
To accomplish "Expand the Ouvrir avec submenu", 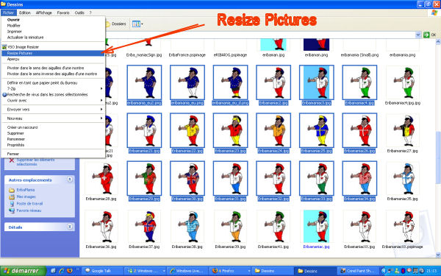I will 53,101.
